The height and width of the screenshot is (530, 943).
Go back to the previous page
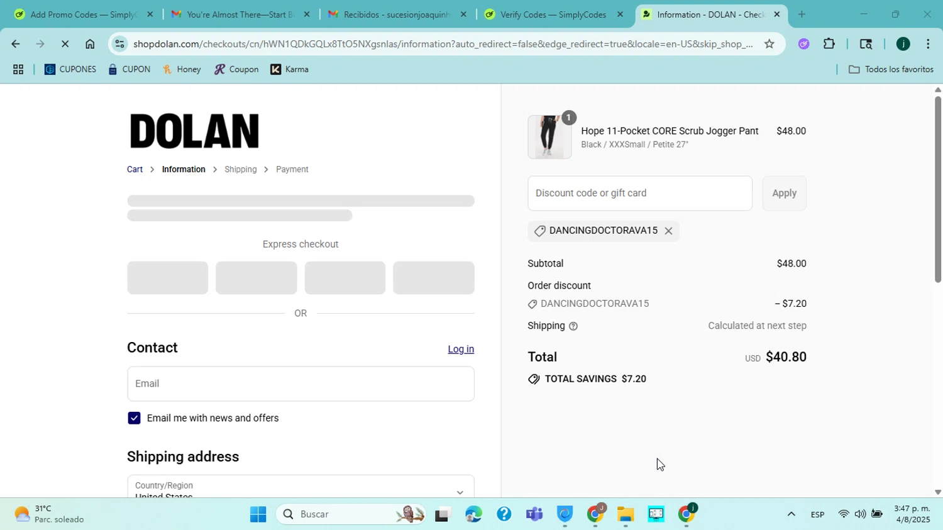(15, 44)
